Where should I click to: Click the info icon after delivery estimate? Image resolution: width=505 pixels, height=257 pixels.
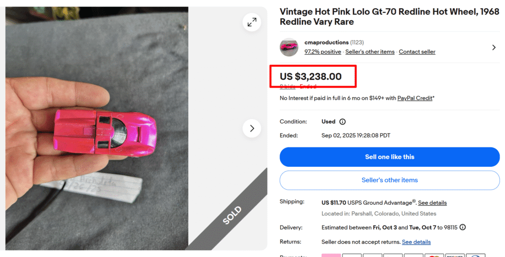coord(463,227)
